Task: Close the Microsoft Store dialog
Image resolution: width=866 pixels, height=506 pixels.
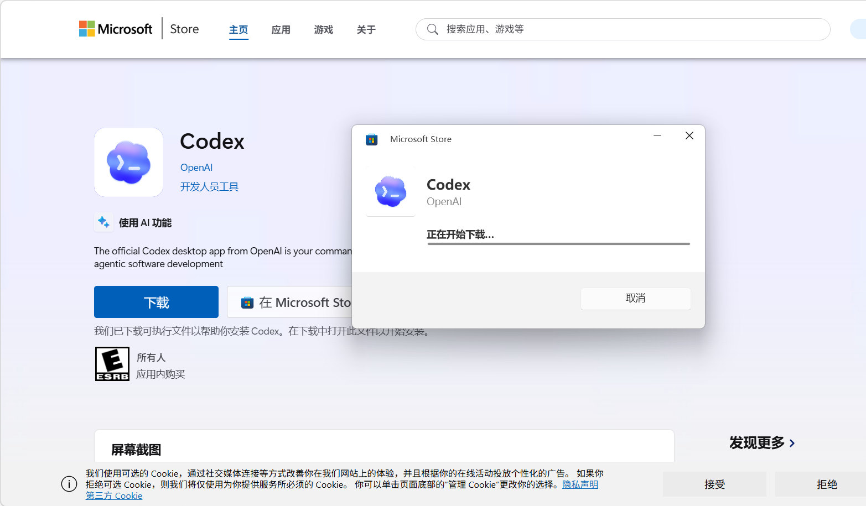Action: point(689,135)
